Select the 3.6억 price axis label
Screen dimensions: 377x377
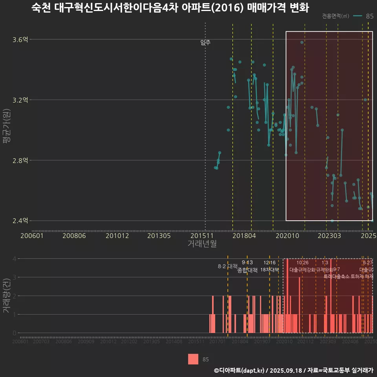coord(20,39)
